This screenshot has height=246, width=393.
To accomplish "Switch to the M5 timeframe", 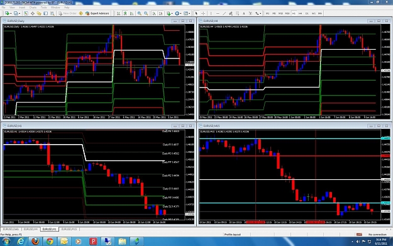I will click(274, 13).
